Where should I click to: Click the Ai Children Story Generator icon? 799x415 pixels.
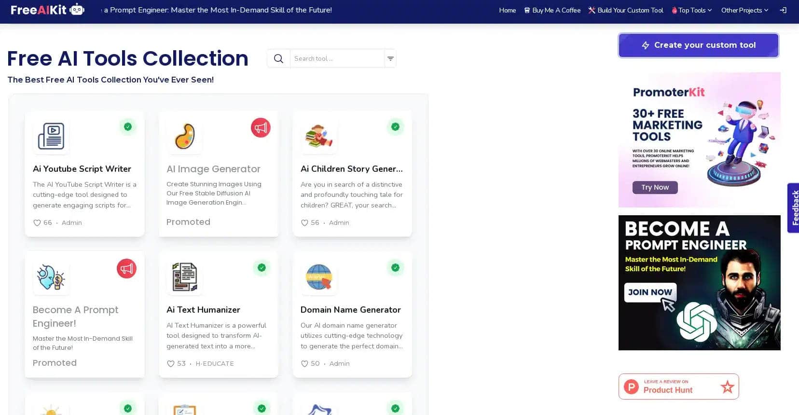point(319,137)
